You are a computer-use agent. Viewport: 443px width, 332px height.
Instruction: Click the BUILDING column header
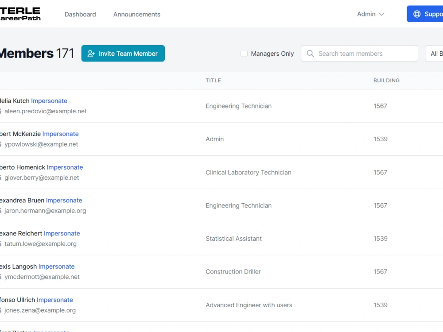[x=386, y=81]
